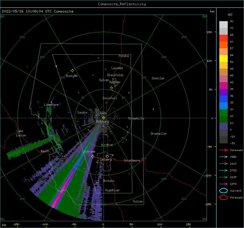Click the Lacombe city label
The height and width of the screenshot is (228, 244).
[117, 68]
